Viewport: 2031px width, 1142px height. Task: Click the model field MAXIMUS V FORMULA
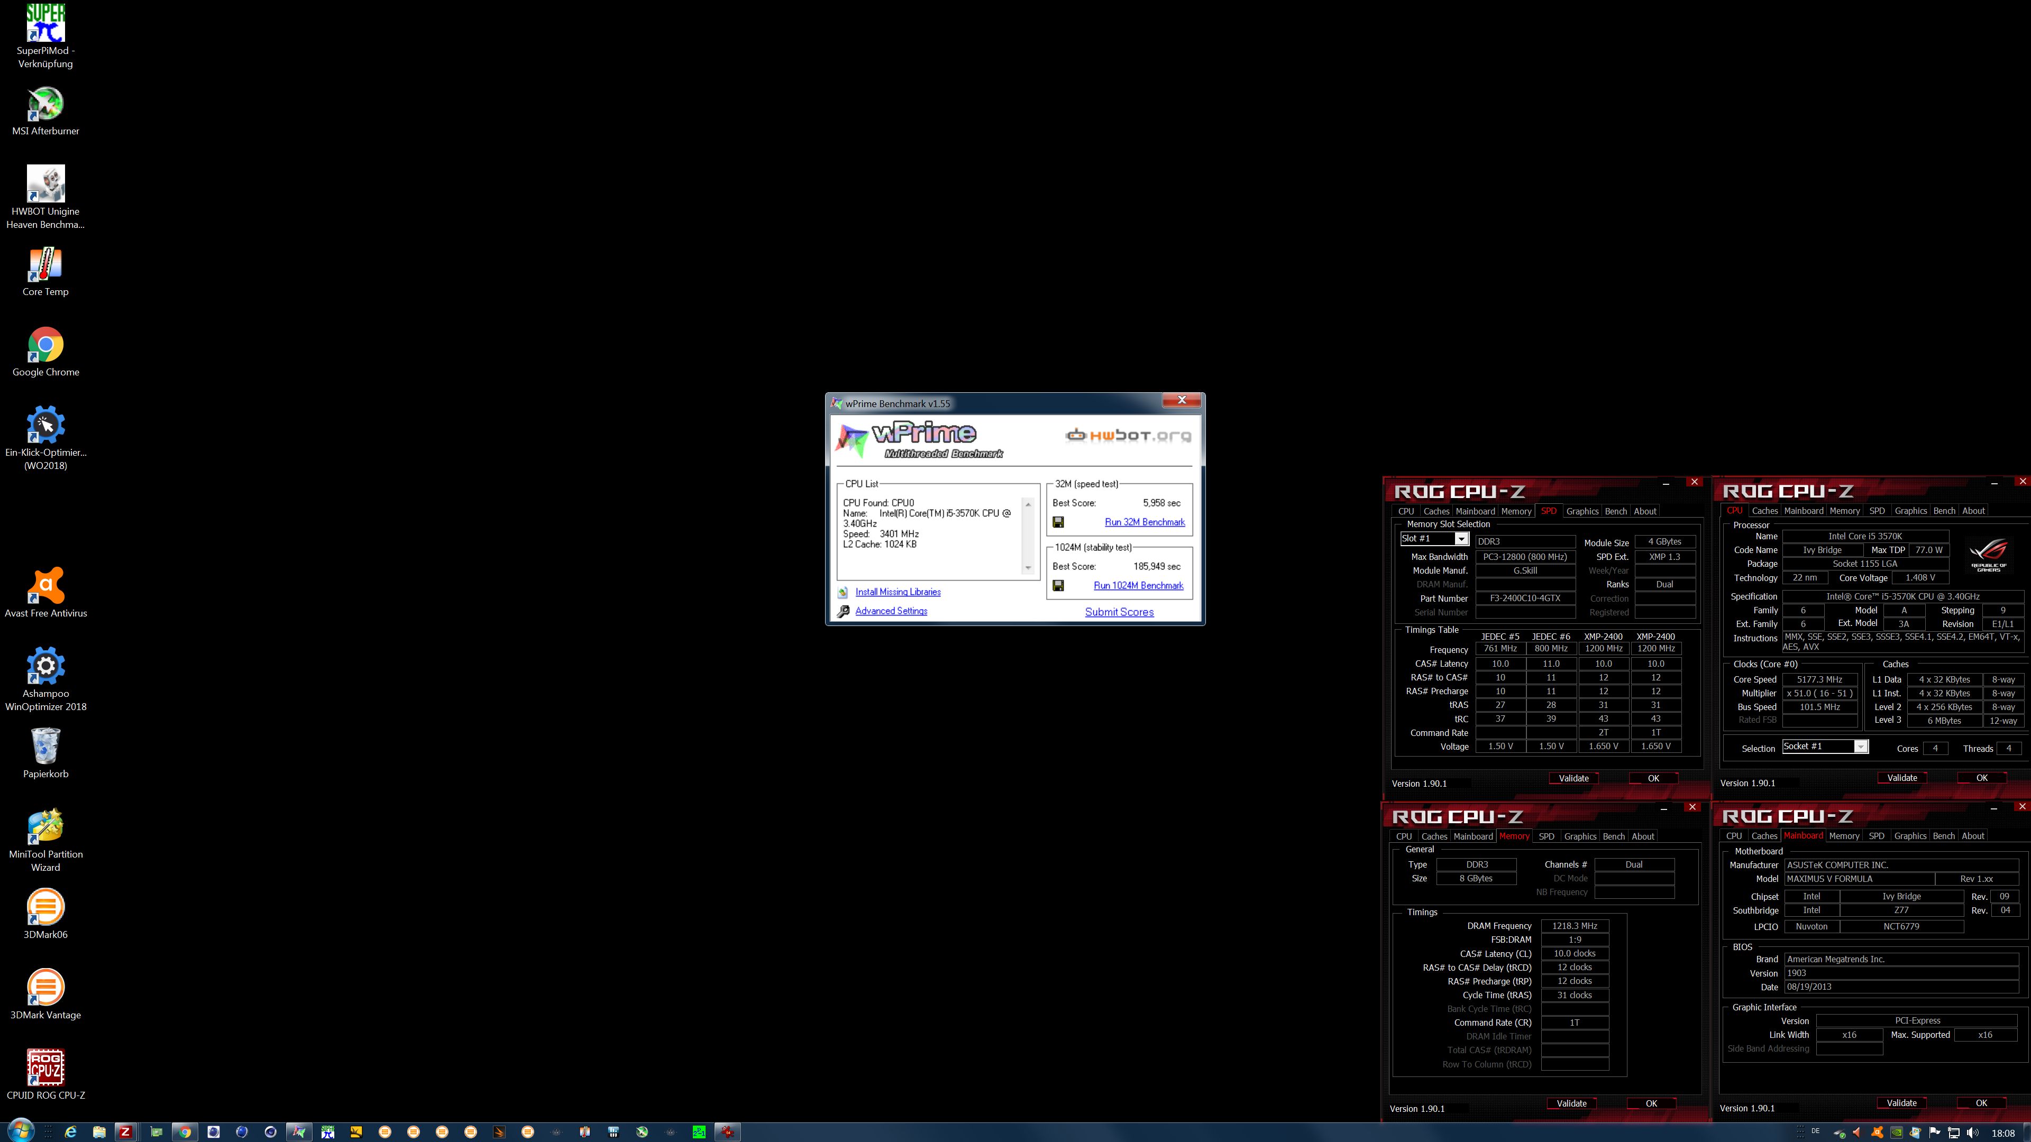(x=1859, y=879)
